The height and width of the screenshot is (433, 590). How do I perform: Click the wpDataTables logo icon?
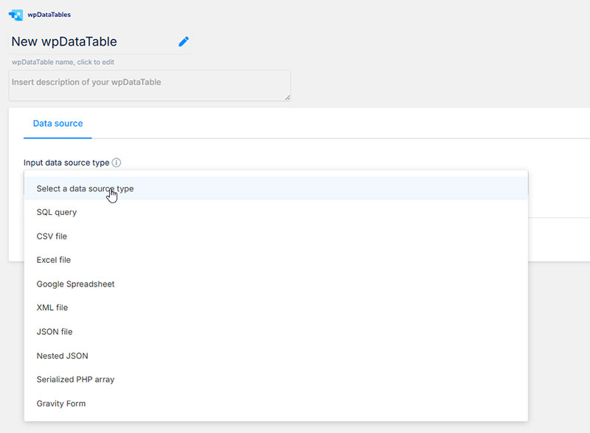click(x=15, y=15)
